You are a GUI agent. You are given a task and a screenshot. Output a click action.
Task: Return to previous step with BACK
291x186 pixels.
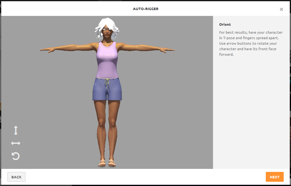tap(16, 177)
